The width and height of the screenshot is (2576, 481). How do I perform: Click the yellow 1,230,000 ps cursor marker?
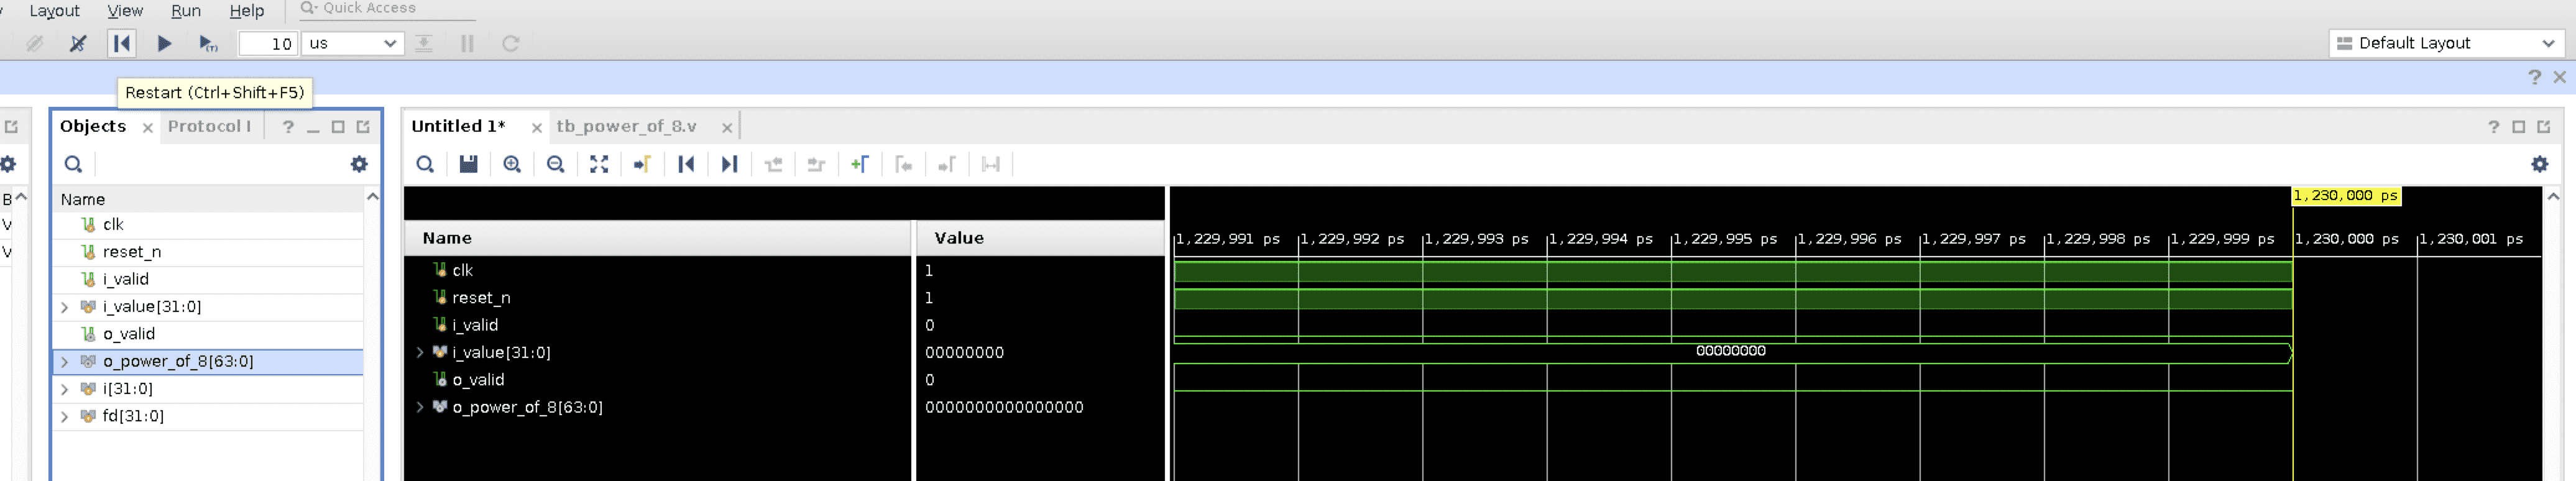tap(2345, 196)
